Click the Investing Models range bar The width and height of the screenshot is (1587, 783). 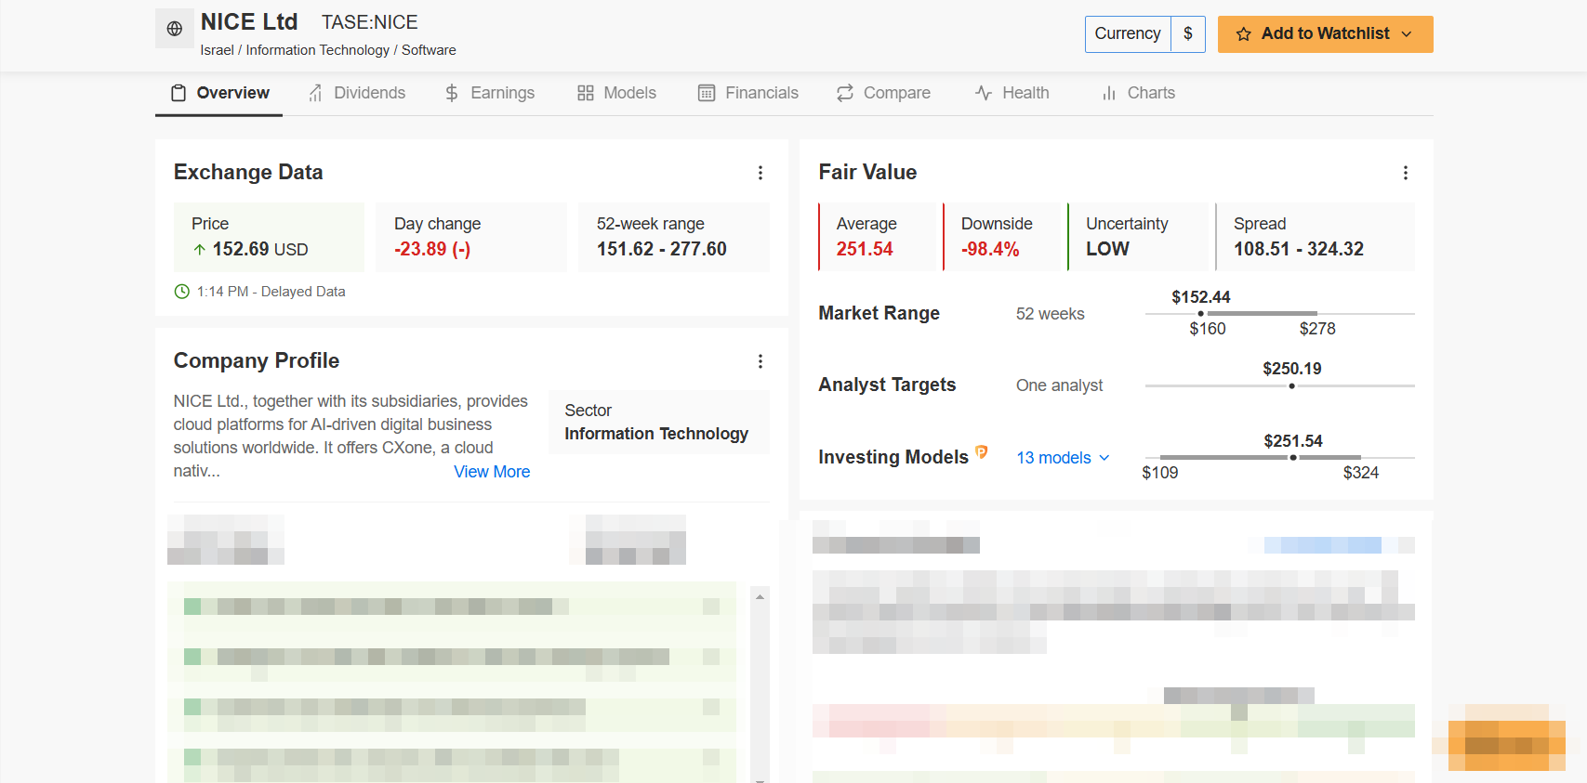[x=1279, y=458]
